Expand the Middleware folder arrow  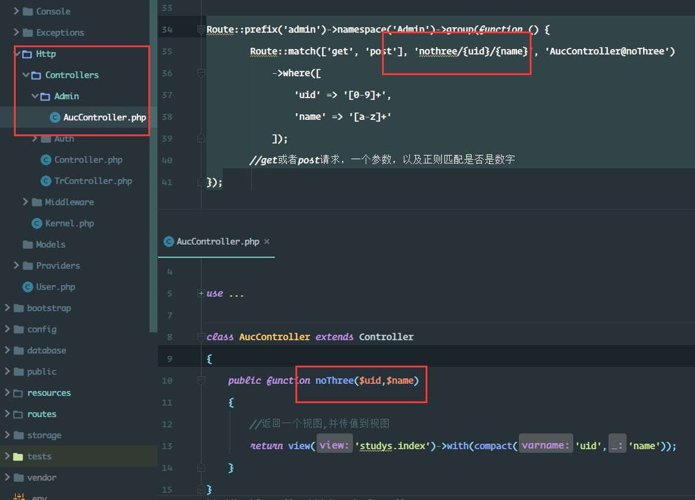click(25, 202)
